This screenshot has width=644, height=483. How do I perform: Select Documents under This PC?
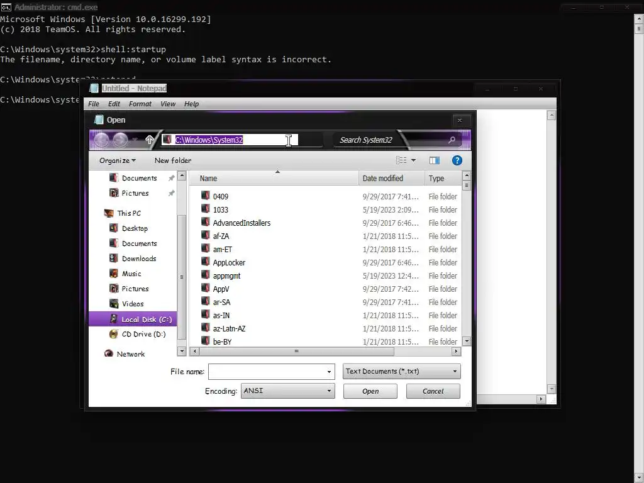pos(139,243)
